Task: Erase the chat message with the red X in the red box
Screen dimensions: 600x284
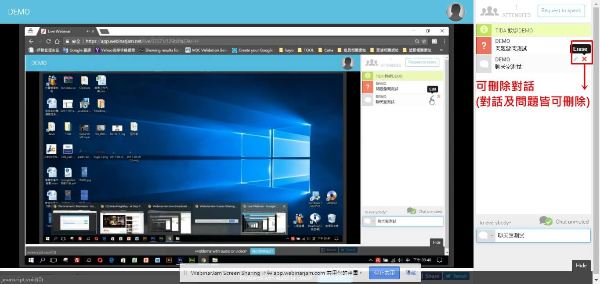Action: pyautogui.click(x=584, y=59)
